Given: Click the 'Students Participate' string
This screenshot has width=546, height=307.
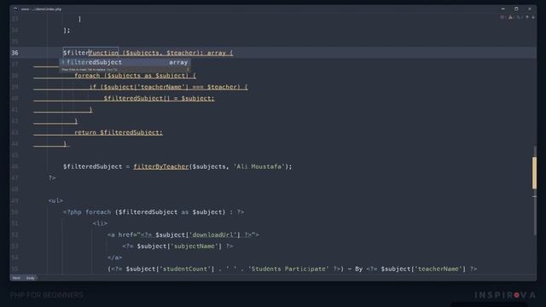Looking at the screenshot, I should tap(288, 269).
